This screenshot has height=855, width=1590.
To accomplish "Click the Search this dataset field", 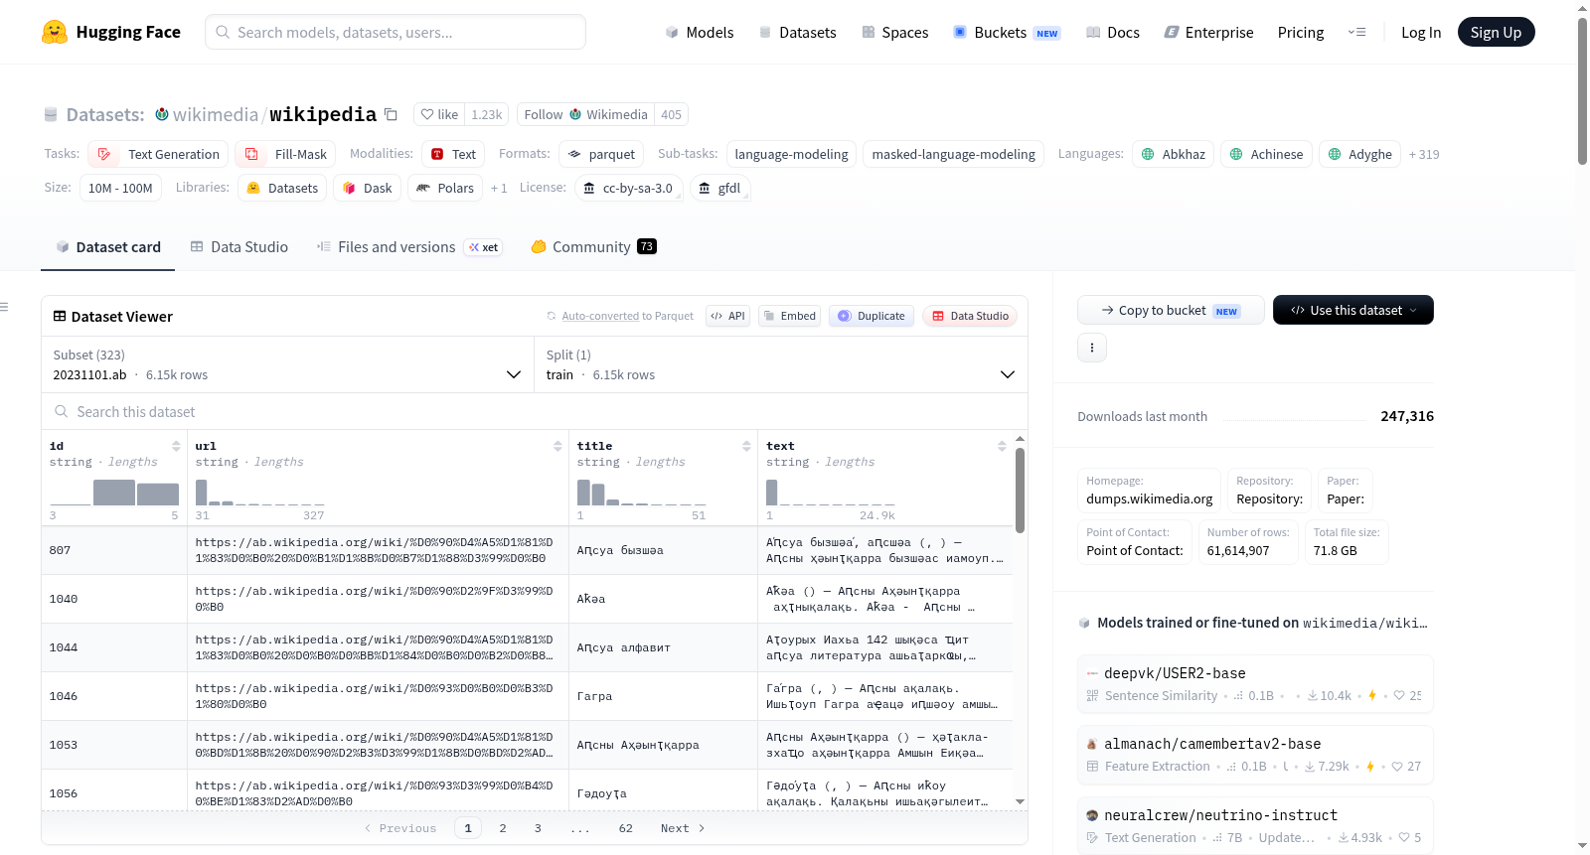I will coord(535,411).
